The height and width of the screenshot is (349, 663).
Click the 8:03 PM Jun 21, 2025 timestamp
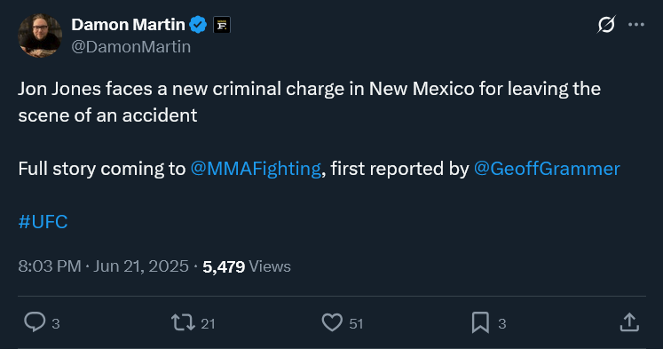click(x=103, y=266)
